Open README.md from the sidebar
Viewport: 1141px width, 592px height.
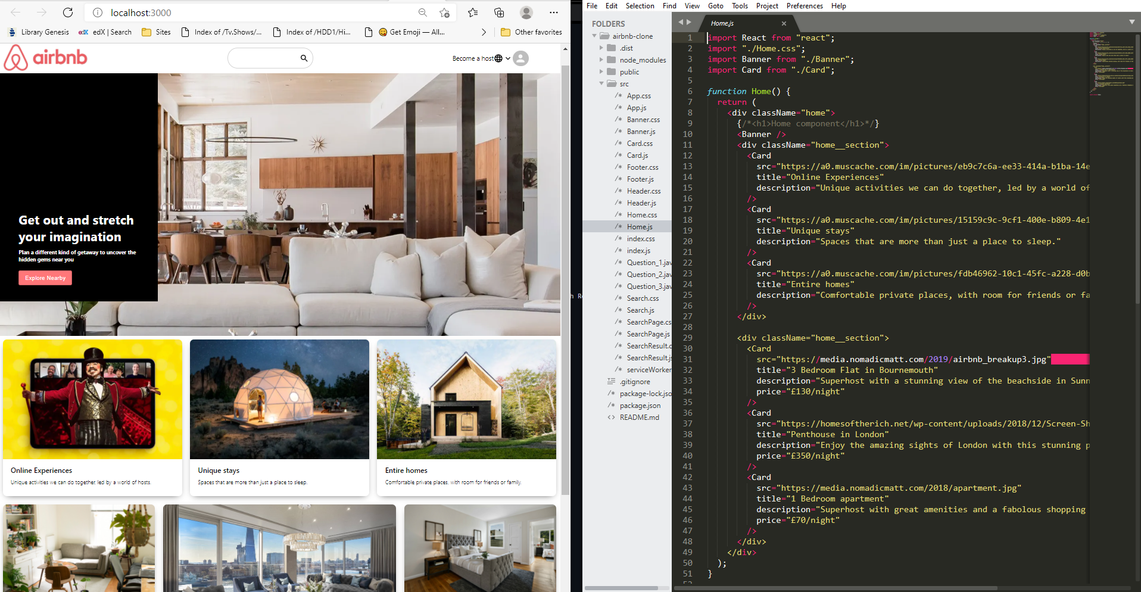pos(639,417)
